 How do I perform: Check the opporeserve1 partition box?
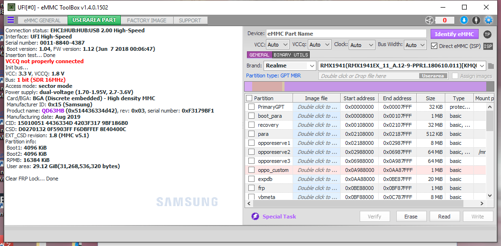click(252, 143)
